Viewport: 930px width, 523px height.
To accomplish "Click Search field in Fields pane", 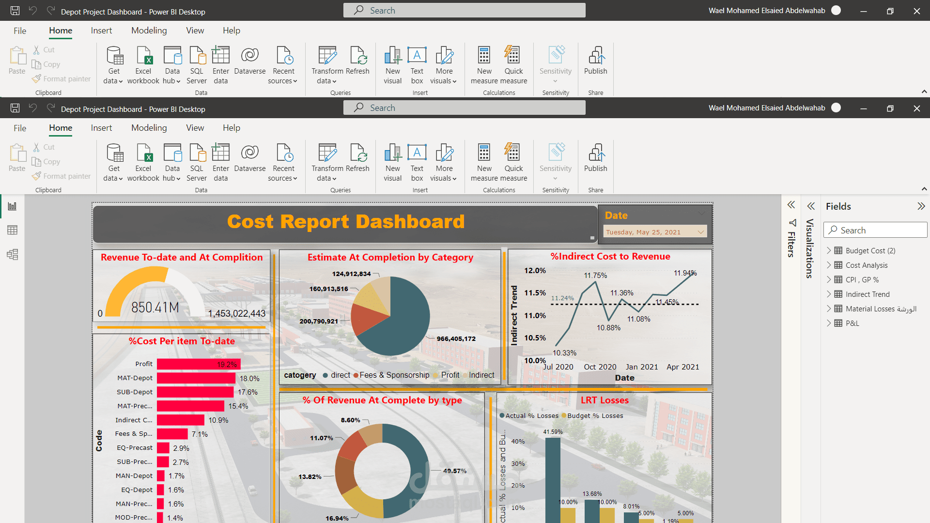I will [x=876, y=230].
